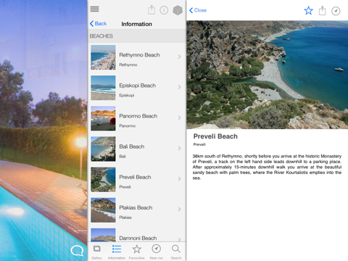Mark Preveli Beach with the favourite star
Viewport: 348px width, 261px height.
tap(308, 11)
